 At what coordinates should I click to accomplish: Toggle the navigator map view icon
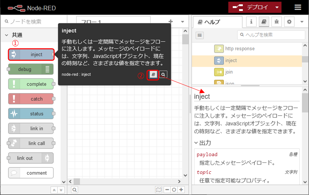point(159,190)
